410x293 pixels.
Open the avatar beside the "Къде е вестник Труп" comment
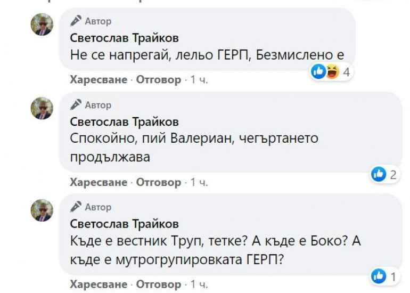click(x=42, y=210)
